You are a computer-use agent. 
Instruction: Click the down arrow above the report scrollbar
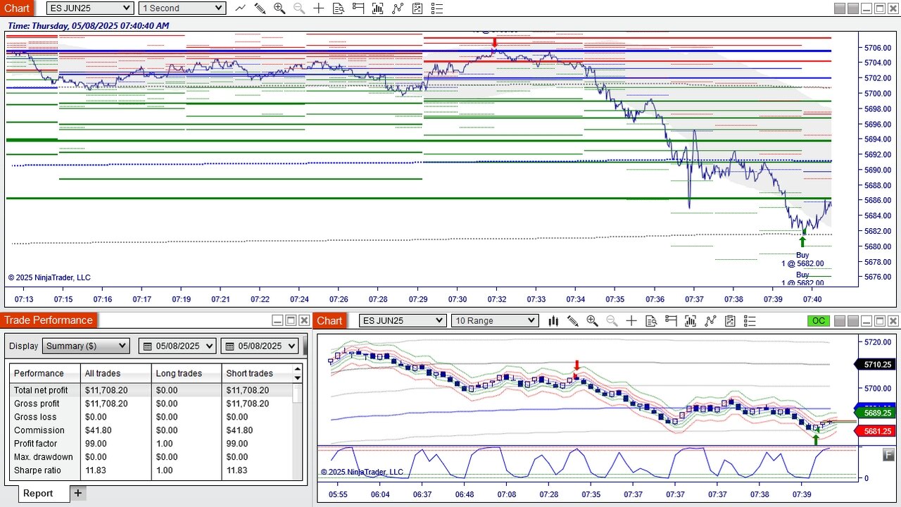tap(298, 377)
